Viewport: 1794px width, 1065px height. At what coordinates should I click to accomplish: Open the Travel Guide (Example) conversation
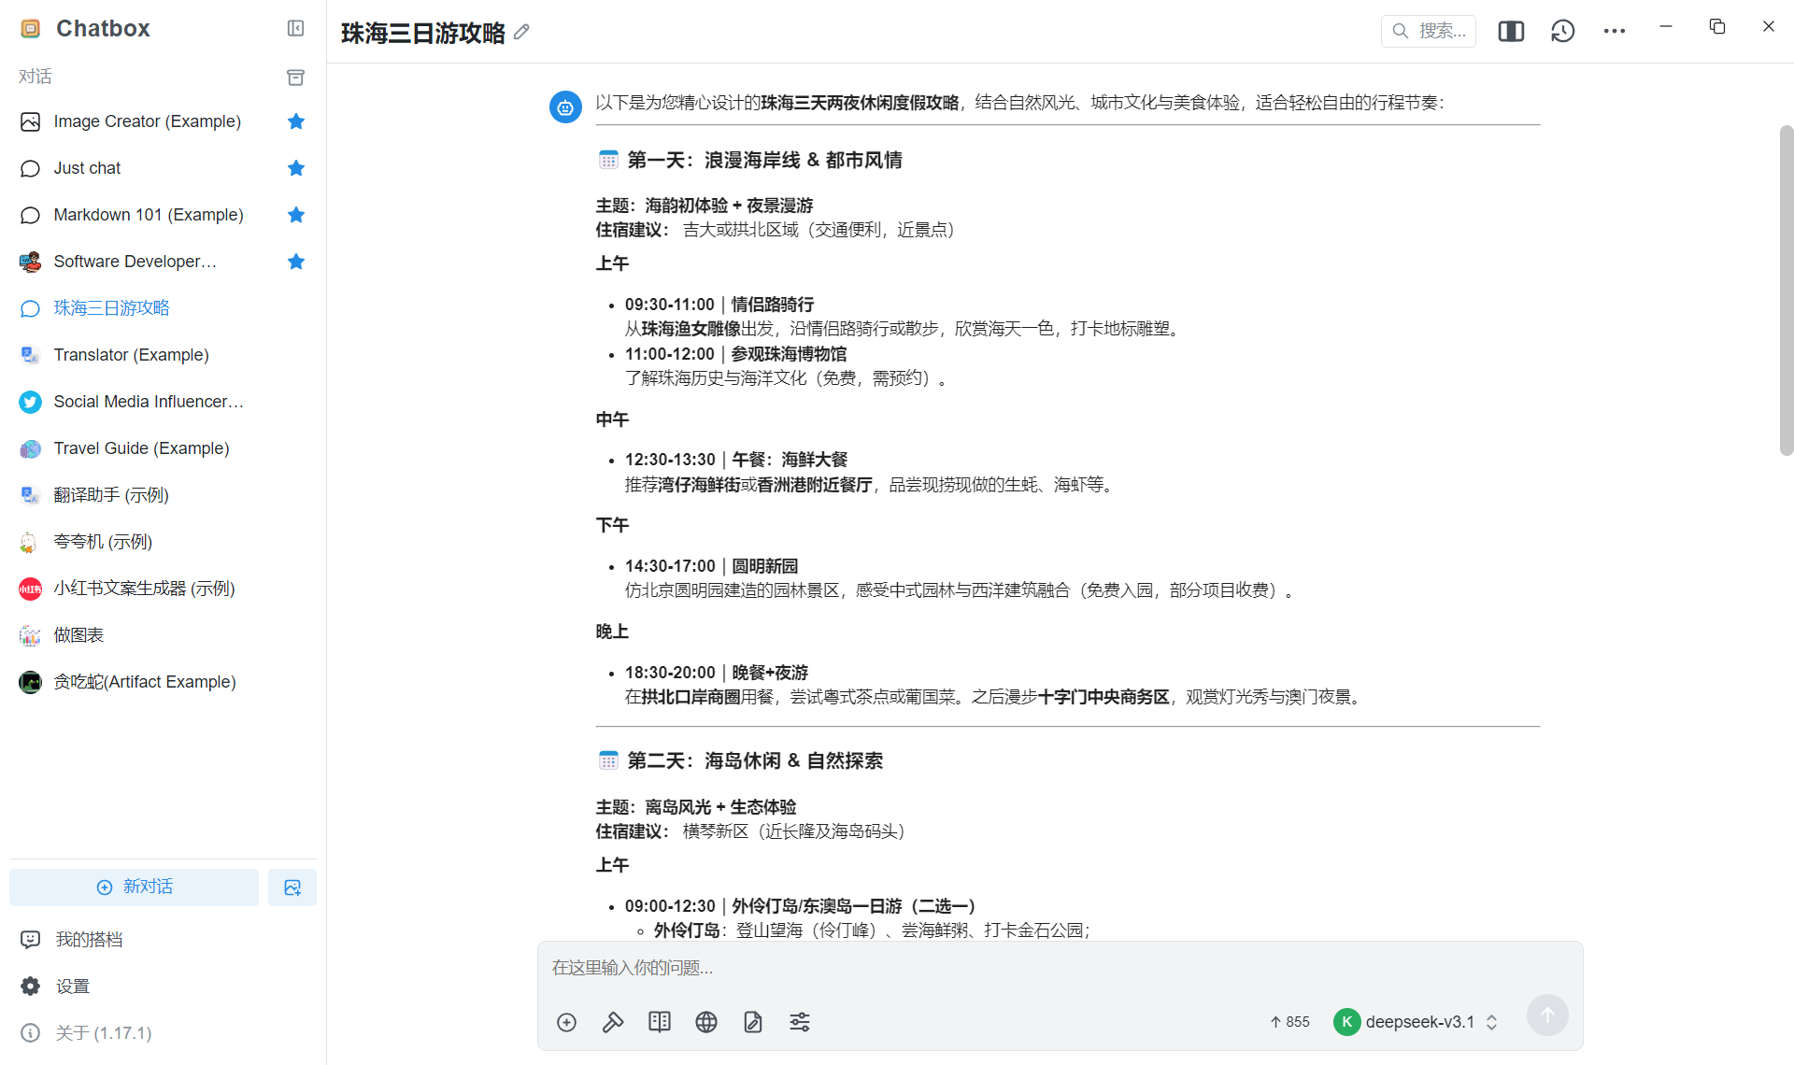click(141, 448)
